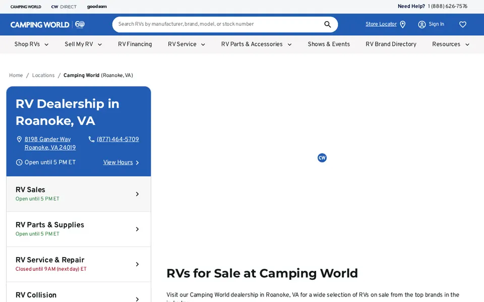Call the 1 (888) 626-7576 help number
This screenshot has height=302, width=484.
tap(447, 7)
